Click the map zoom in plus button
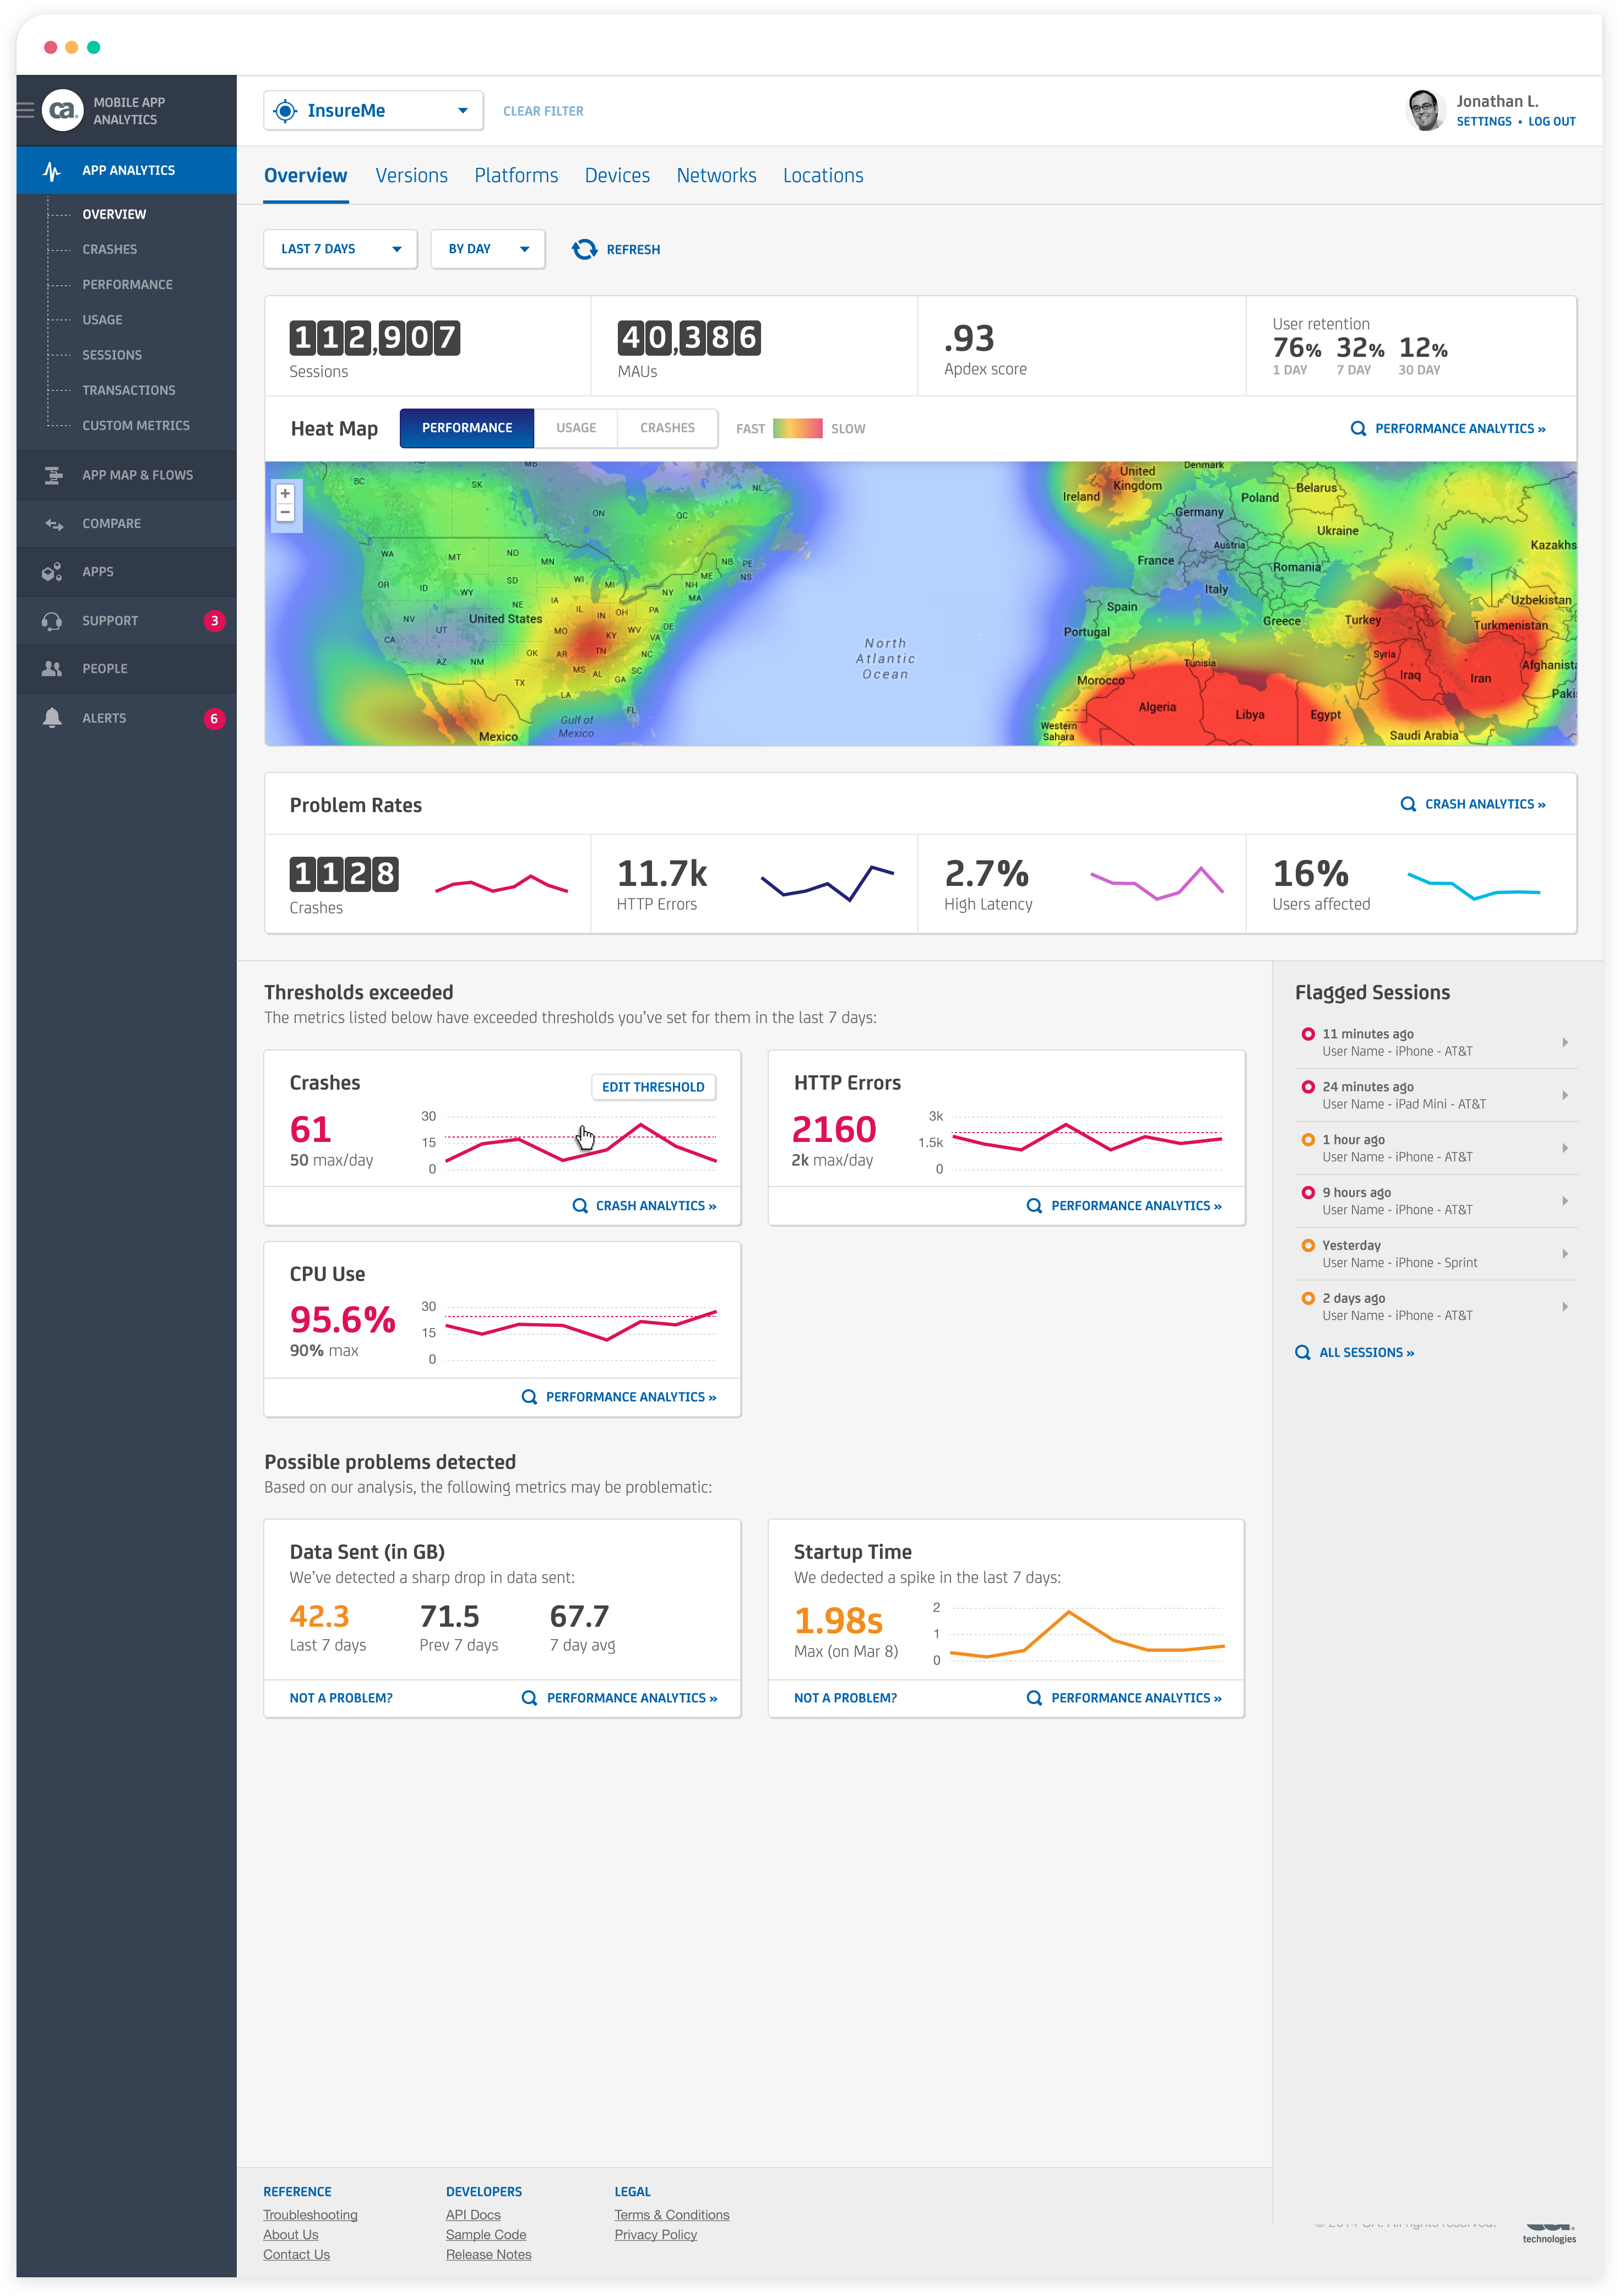 coord(285,494)
